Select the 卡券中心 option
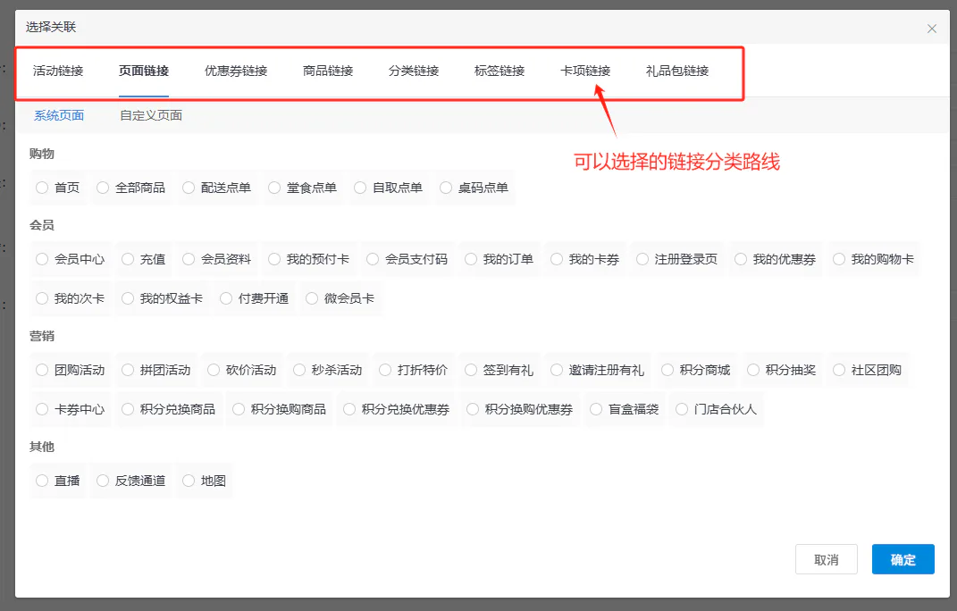957x611 pixels. (x=41, y=410)
